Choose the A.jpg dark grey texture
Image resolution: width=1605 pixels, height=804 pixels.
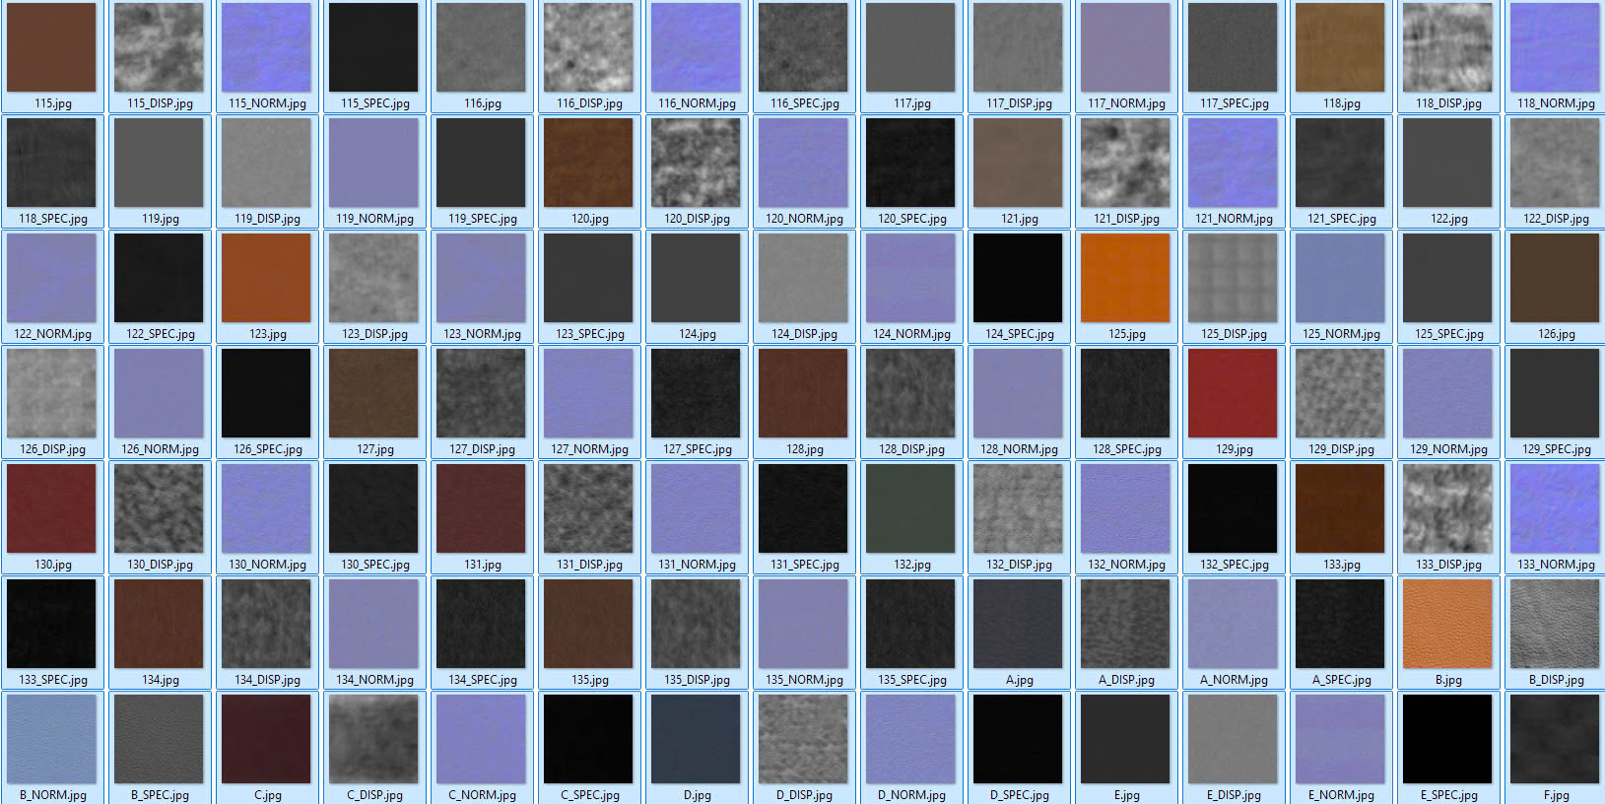click(x=1018, y=625)
